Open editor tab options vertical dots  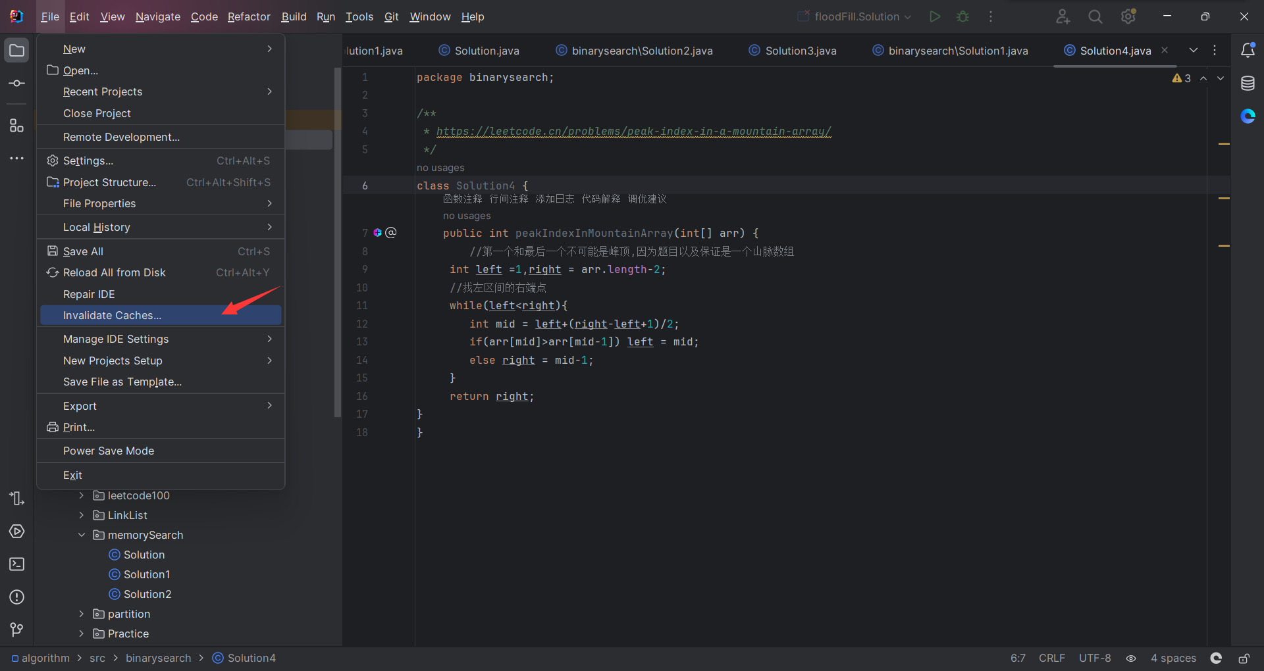coord(1215,51)
